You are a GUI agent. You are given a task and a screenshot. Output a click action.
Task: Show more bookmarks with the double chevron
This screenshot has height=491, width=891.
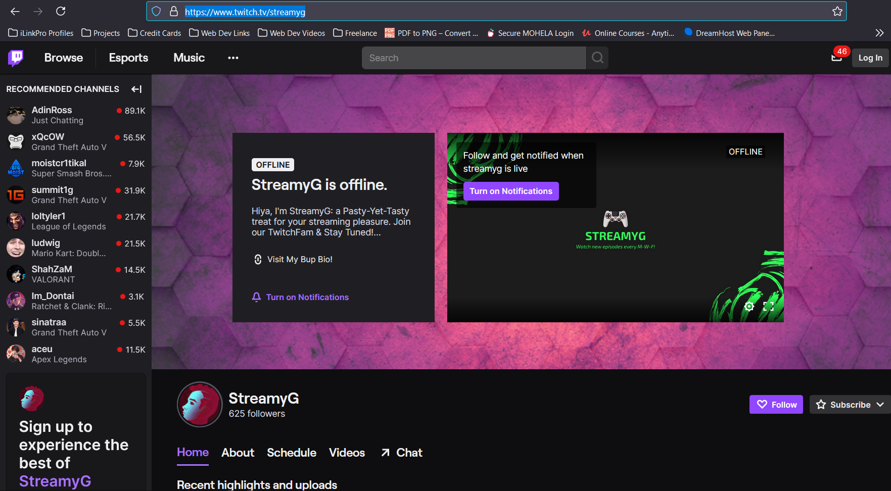point(879,33)
